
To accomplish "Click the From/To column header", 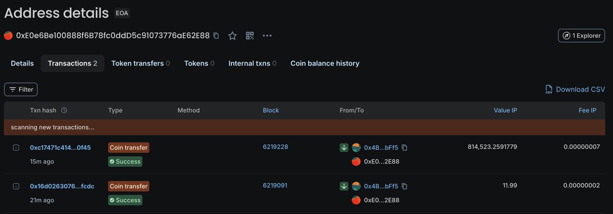I will pos(351,110).
